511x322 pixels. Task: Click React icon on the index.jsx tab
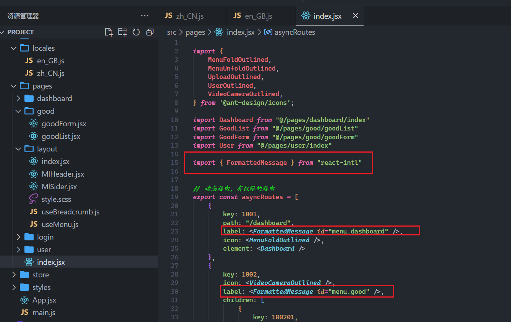point(306,16)
